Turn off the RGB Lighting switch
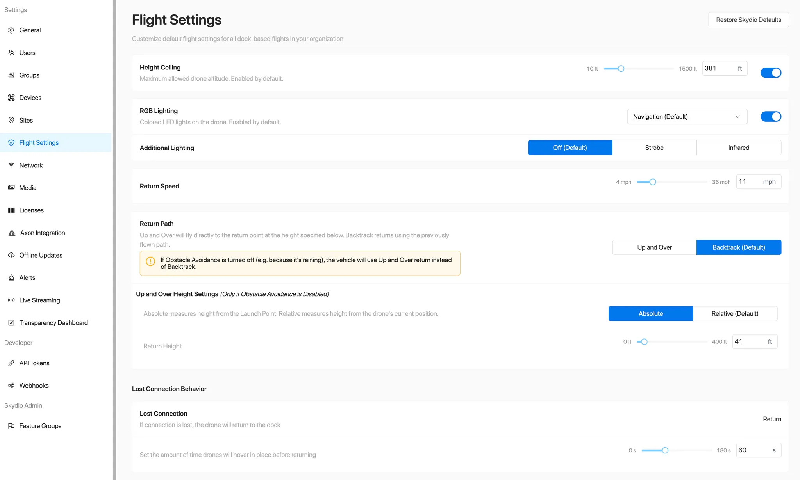 tap(770, 116)
